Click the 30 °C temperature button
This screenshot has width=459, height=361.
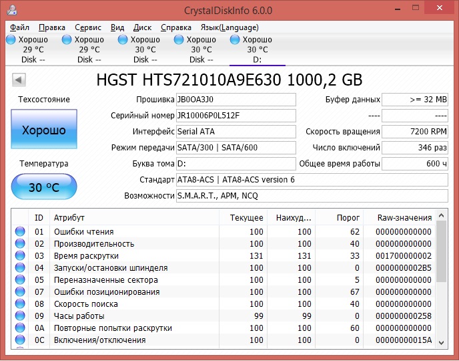pos(44,187)
